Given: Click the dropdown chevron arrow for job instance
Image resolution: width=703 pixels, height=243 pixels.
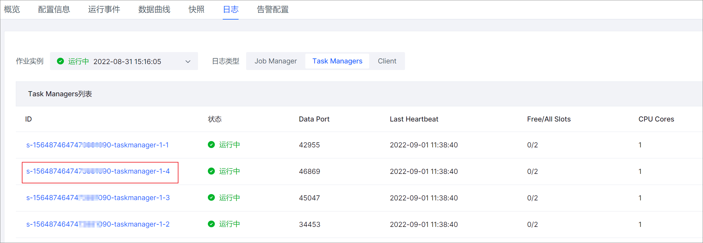Looking at the screenshot, I should 188,62.
